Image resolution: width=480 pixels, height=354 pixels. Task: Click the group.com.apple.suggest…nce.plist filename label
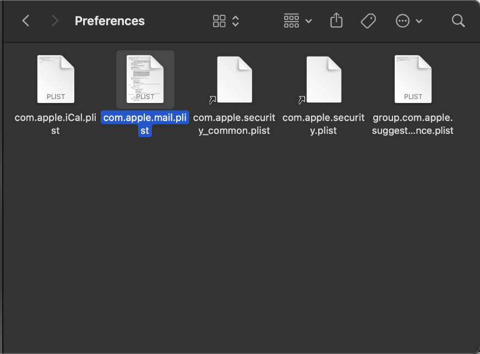[413, 124]
